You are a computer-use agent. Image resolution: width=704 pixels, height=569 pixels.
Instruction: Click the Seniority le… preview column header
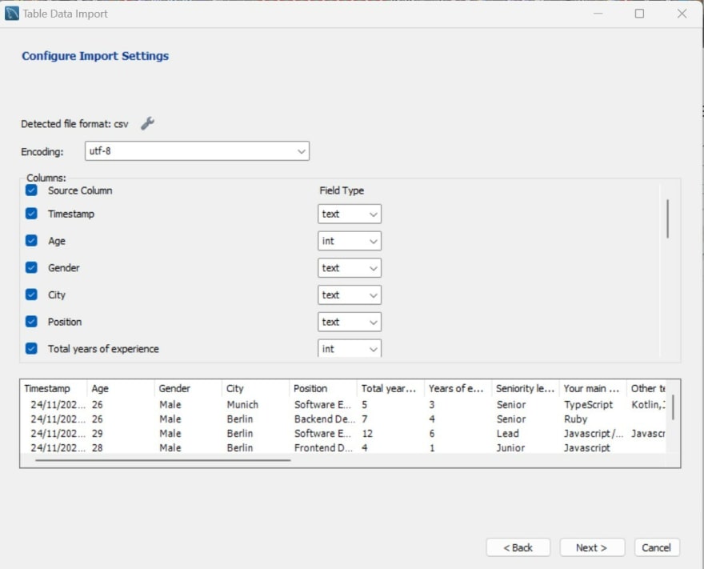coord(526,388)
